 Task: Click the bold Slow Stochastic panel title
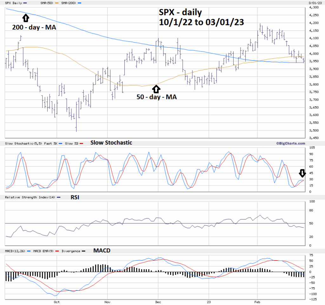[111, 143]
